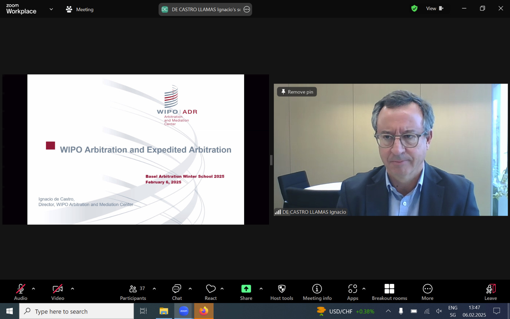Click the divider handle between share and video
510x319 pixels.
tap(271, 160)
